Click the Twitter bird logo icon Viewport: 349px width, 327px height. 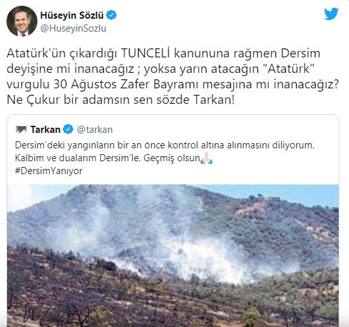tap(331, 14)
